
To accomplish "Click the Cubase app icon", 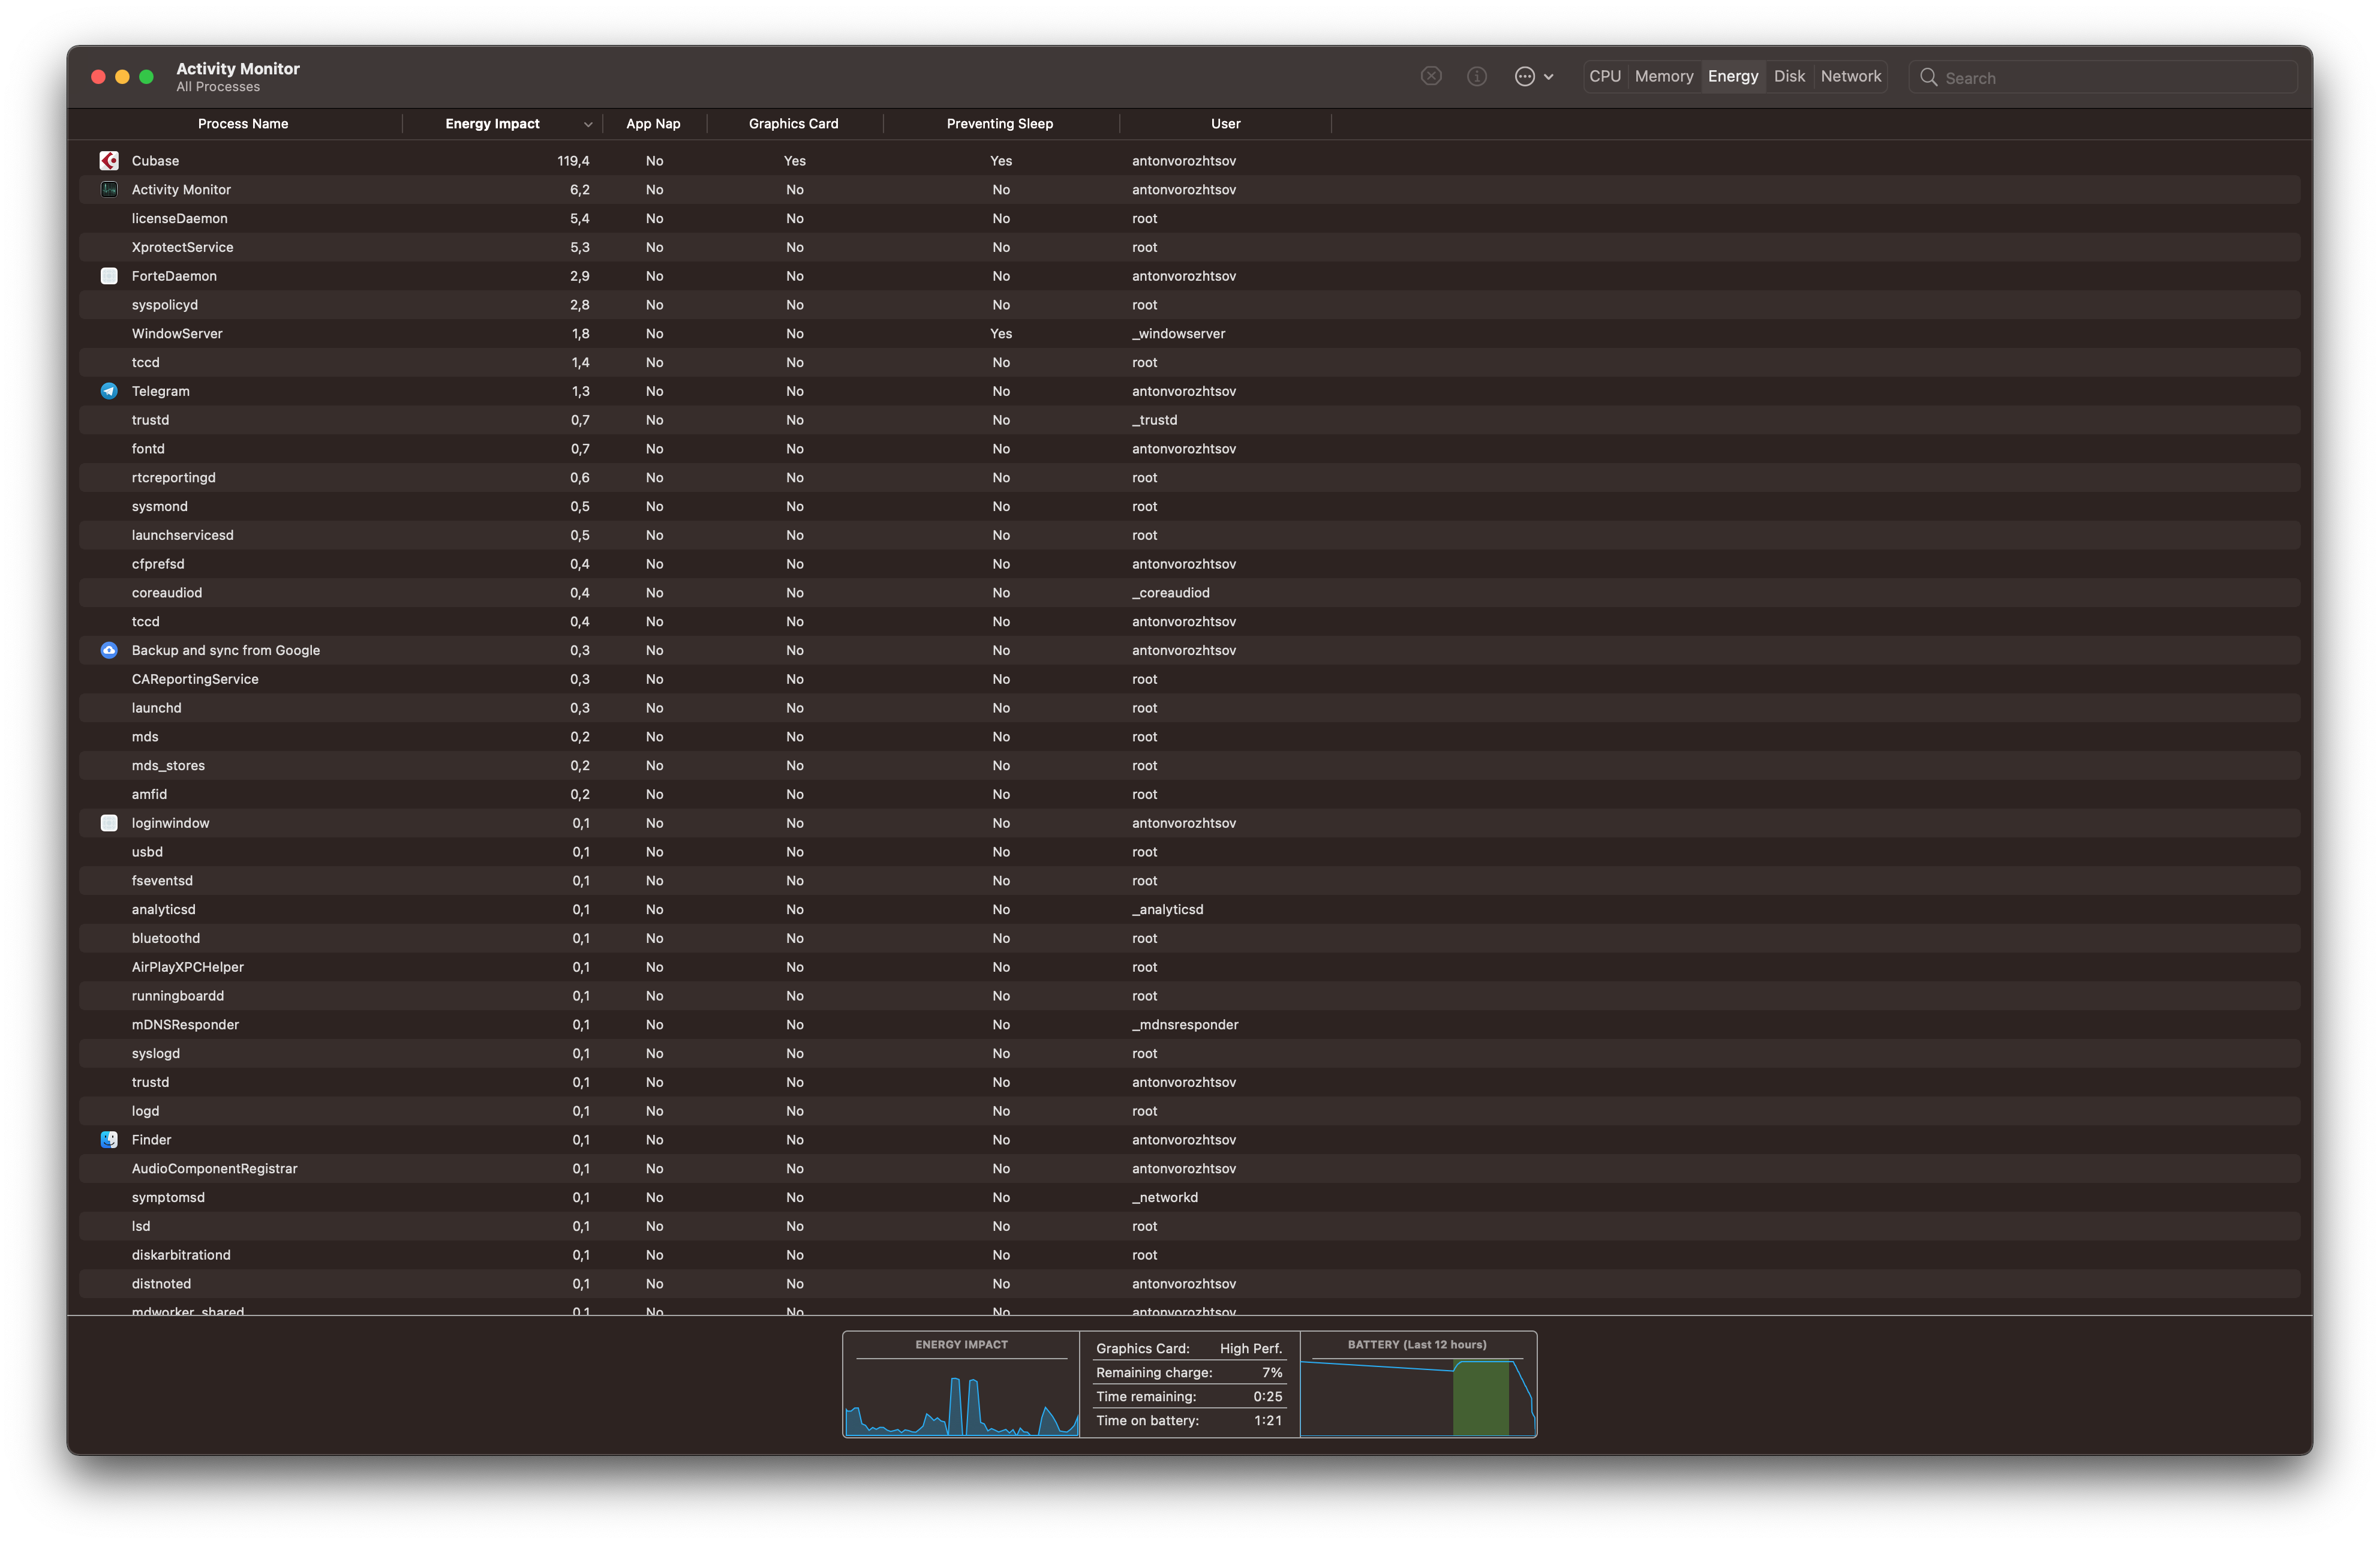I will click(x=109, y=160).
